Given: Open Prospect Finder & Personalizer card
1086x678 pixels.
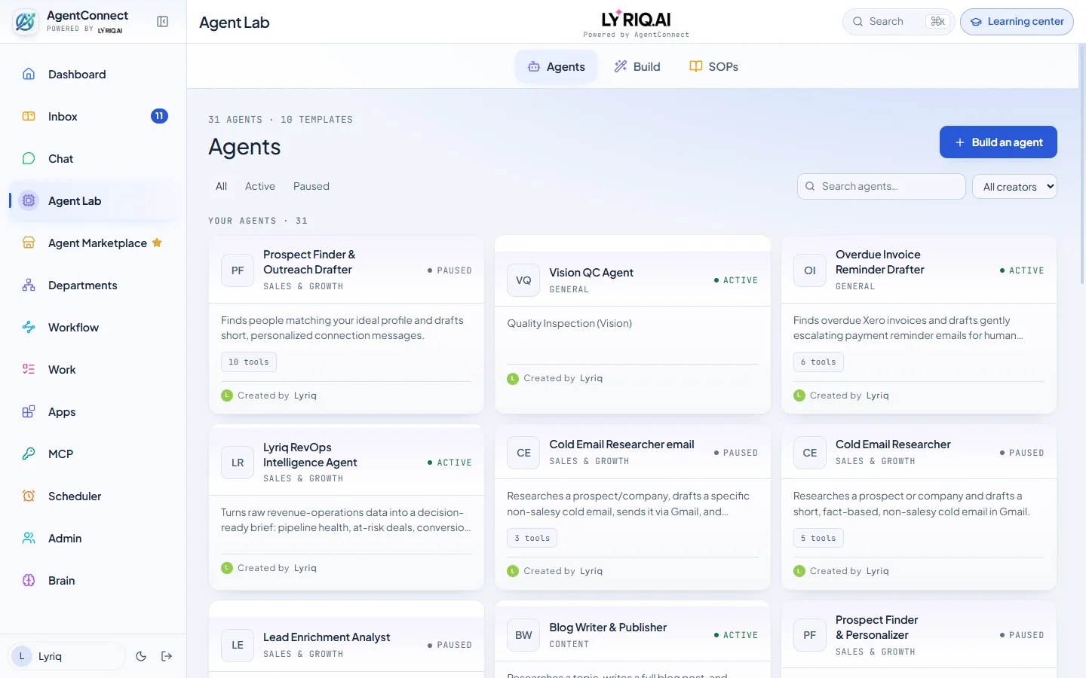Looking at the screenshot, I should [x=919, y=640].
